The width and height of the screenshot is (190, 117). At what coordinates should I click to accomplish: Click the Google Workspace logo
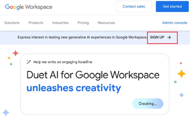point(28,7)
